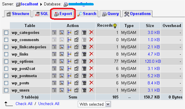
Task: Empty the wp_categories table via trash icon
Action: [x=84, y=32]
